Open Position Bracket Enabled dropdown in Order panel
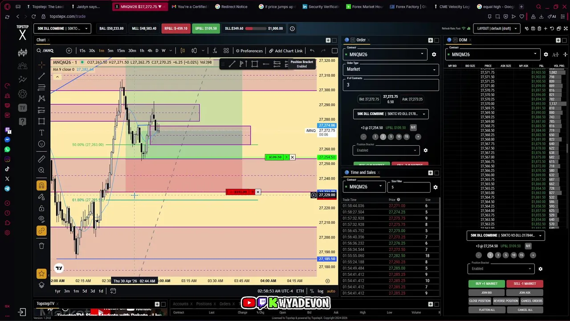 386,150
